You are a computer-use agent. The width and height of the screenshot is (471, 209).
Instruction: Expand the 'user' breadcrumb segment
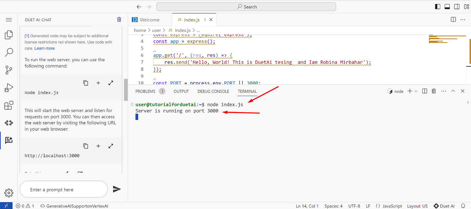coord(156,30)
